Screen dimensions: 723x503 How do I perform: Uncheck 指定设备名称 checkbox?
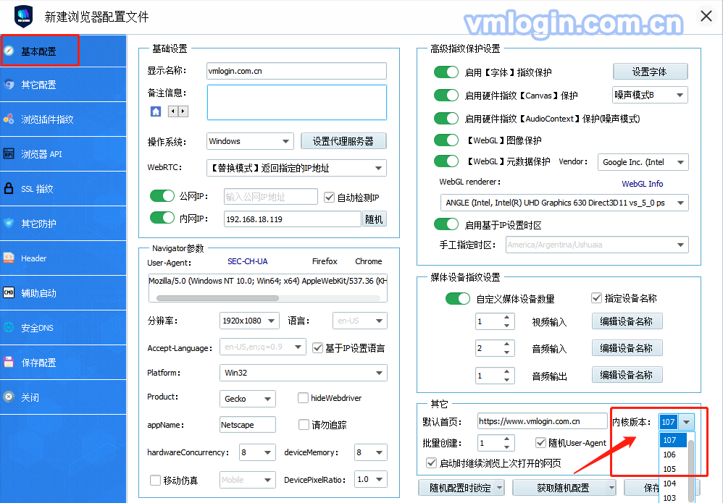point(596,298)
